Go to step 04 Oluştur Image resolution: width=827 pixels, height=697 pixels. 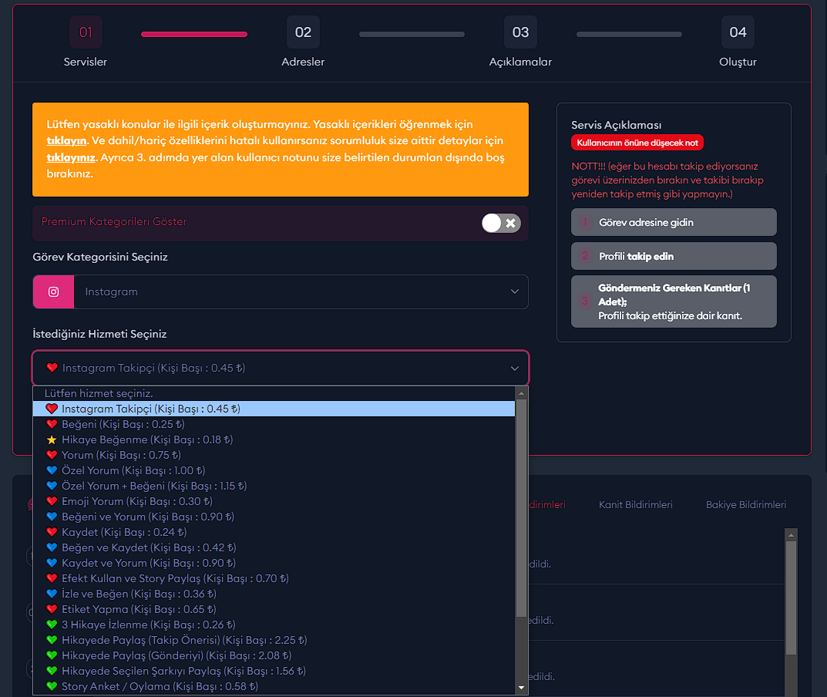(738, 42)
